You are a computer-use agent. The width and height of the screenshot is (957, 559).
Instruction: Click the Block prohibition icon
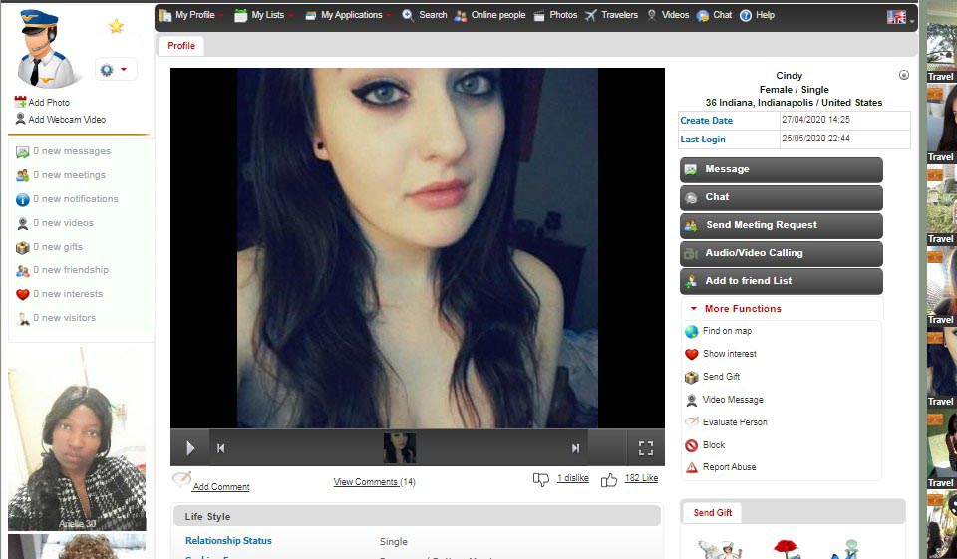tap(691, 445)
